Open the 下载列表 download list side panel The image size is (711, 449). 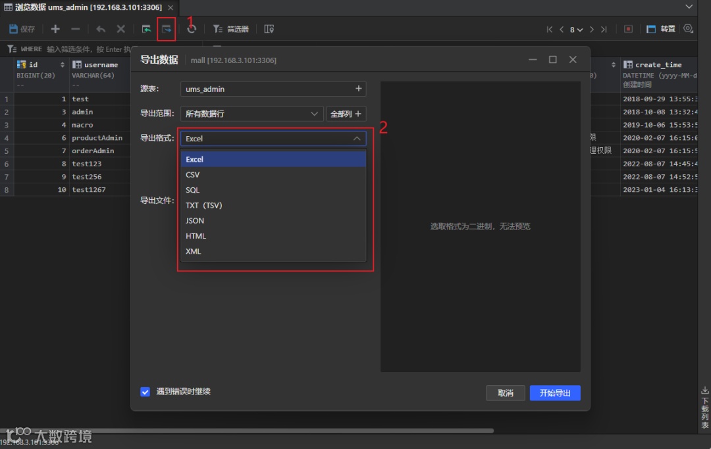pyautogui.click(x=704, y=408)
